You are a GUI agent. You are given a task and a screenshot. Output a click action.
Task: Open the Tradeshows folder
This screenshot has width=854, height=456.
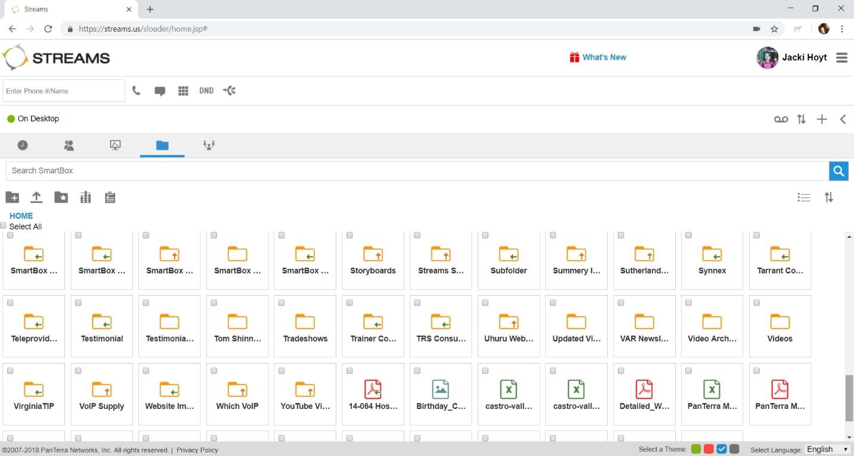click(305, 322)
